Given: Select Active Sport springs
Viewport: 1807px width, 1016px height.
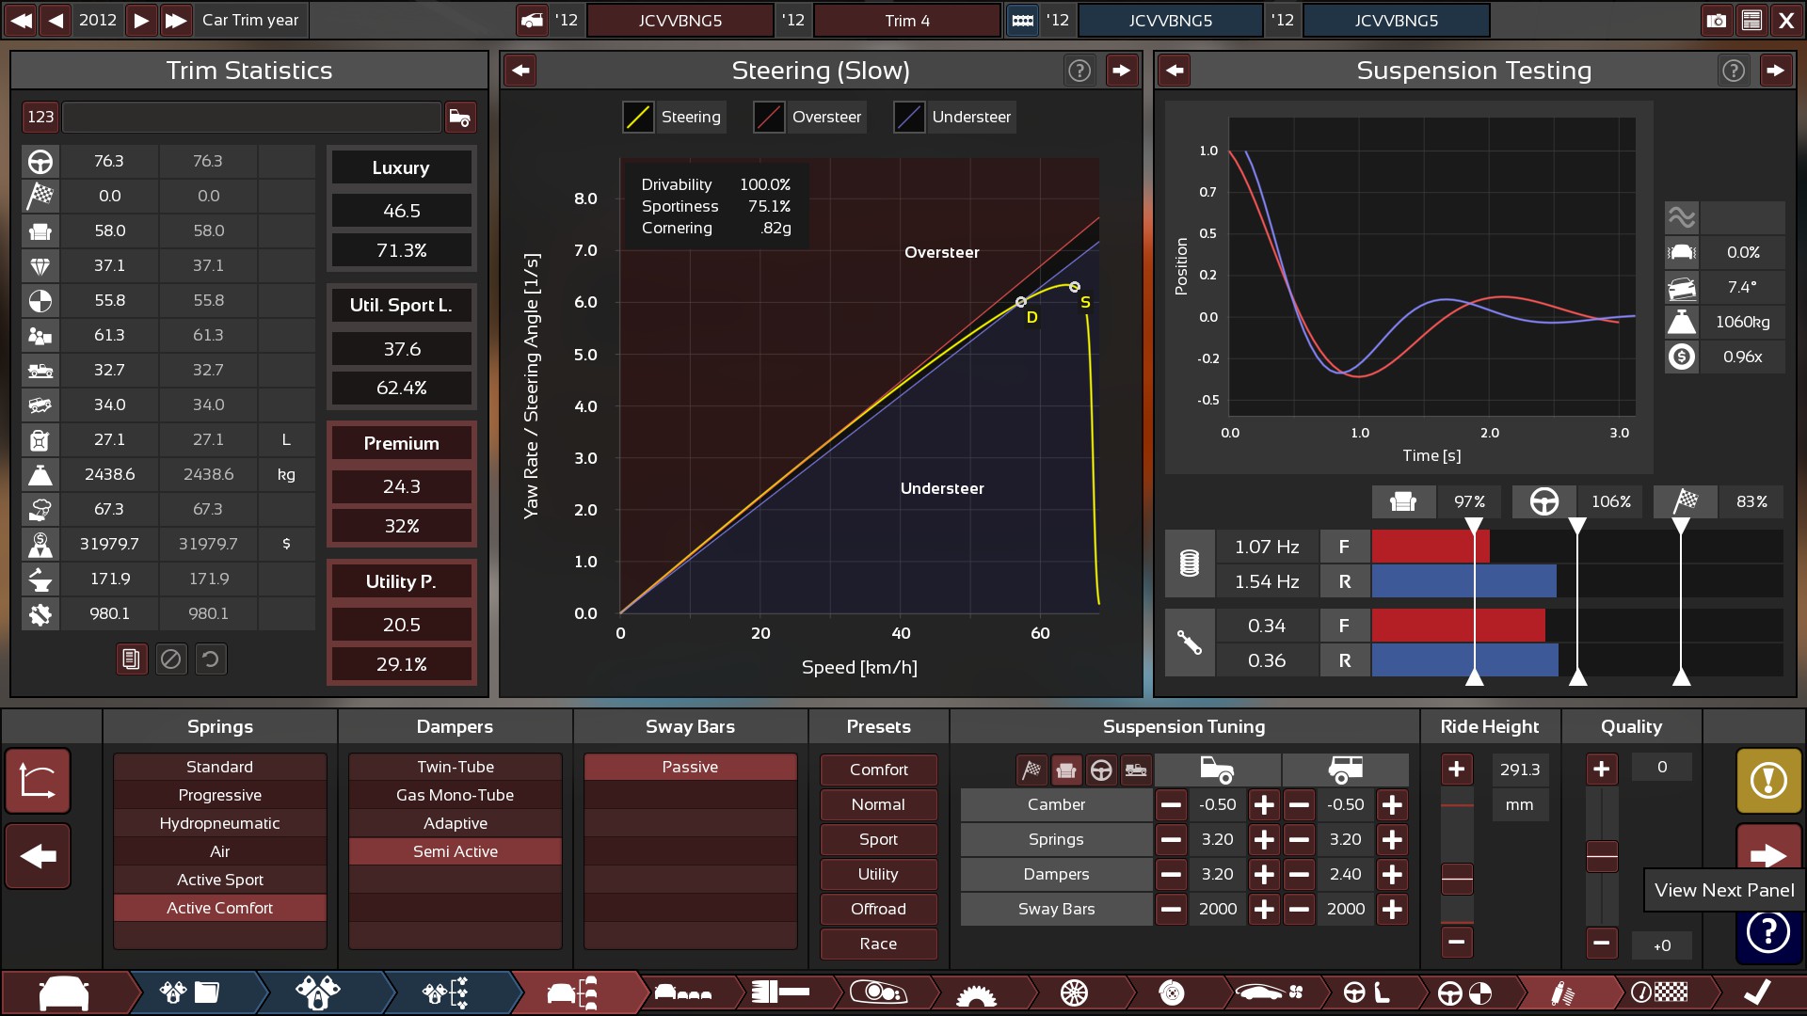Looking at the screenshot, I should [219, 880].
